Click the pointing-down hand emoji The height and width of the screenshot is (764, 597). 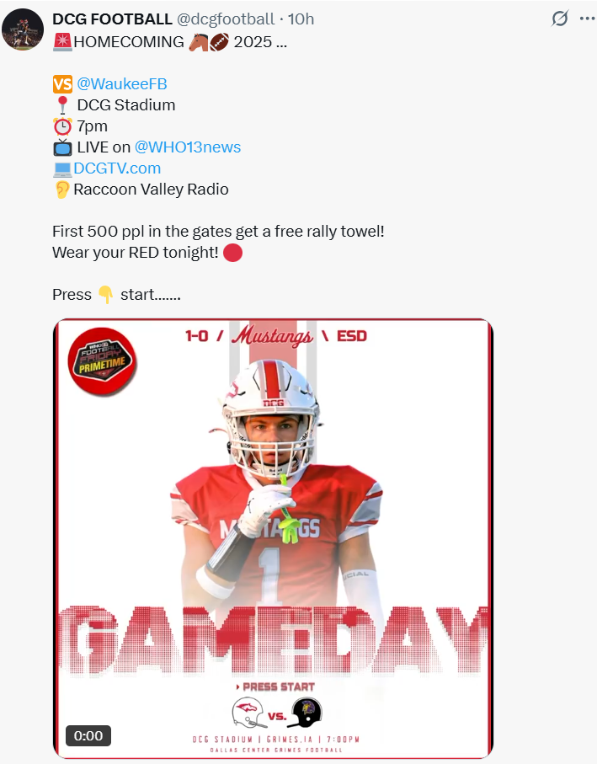[105, 295]
